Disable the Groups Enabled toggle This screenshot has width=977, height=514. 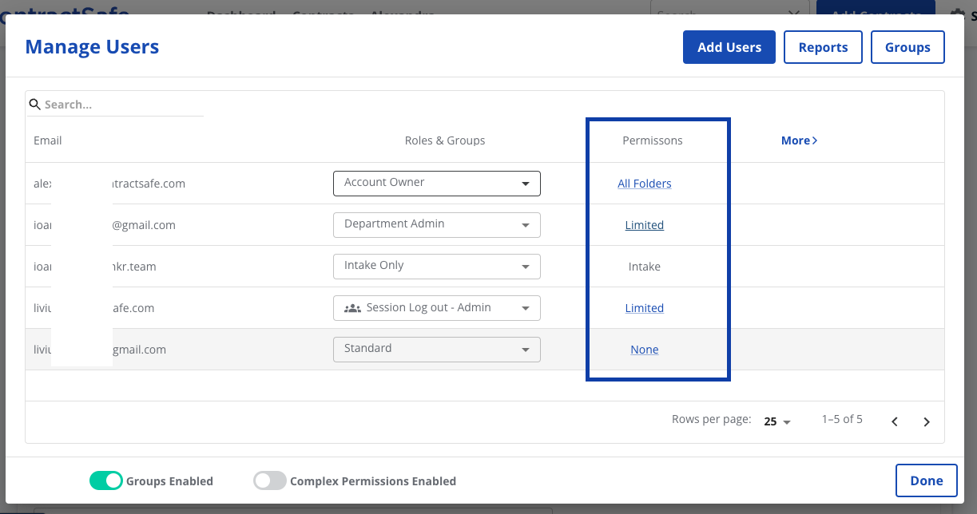tap(106, 480)
